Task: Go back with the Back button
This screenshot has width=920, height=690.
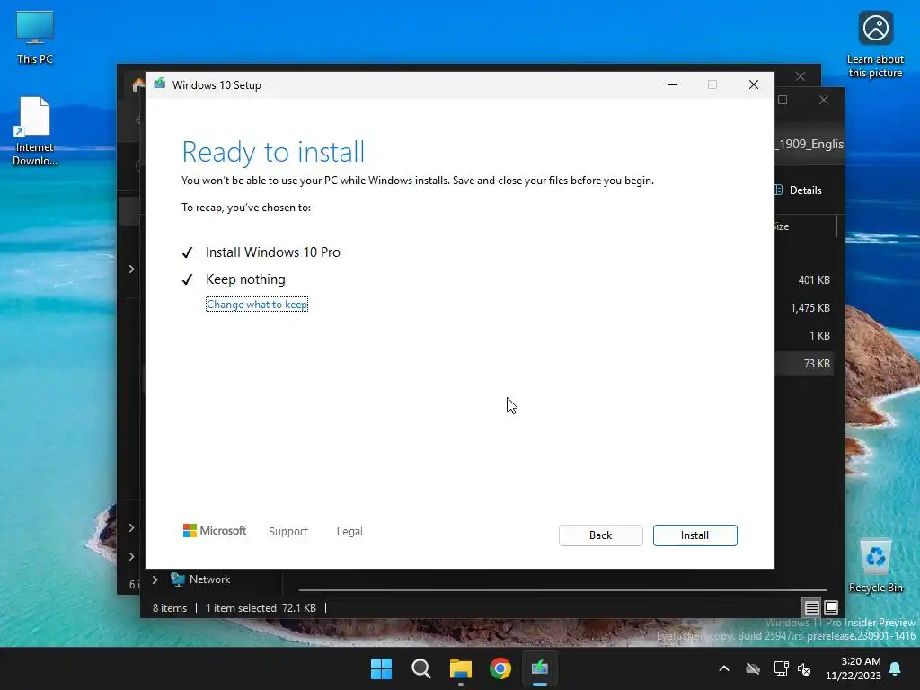Action: [600, 535]
